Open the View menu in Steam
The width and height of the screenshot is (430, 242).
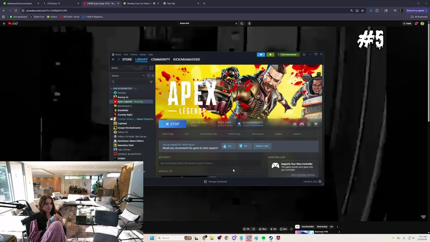point(126,54)
